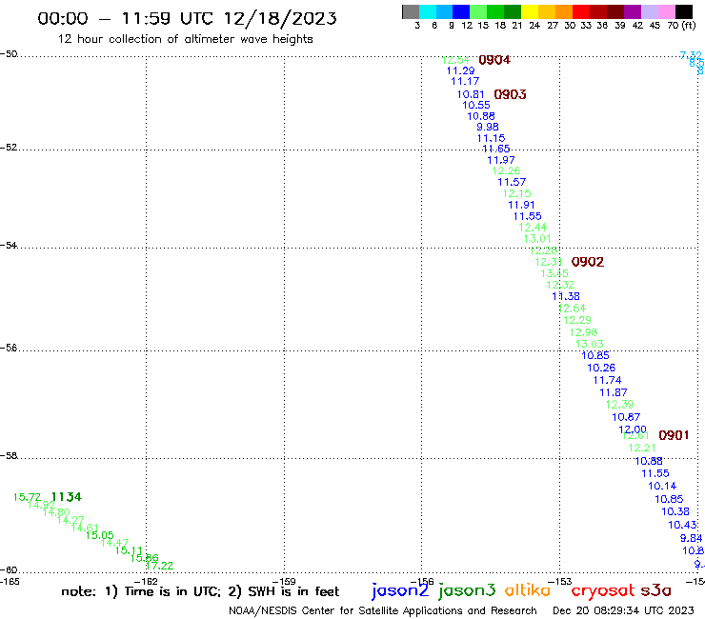Click the 0904 pass time label
The height and width of the screenshot is (619, 705).
pos(494,60)
